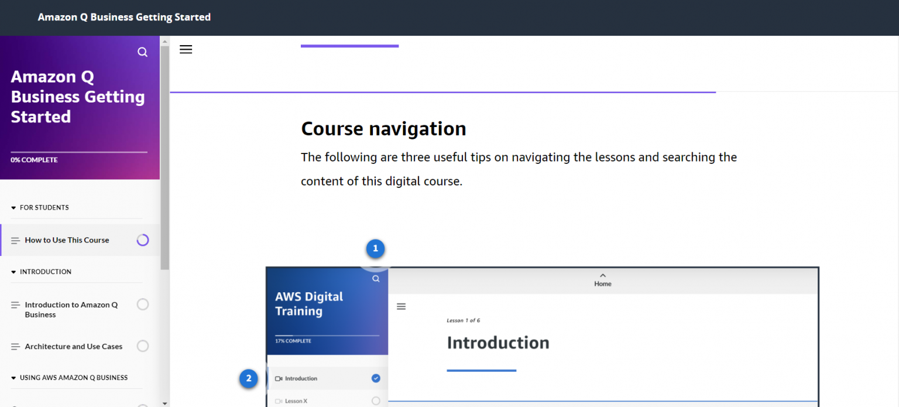Open the sidebar search icon
Screen dimensions: 899x407
pyautogui.click(x=142, y=52)
